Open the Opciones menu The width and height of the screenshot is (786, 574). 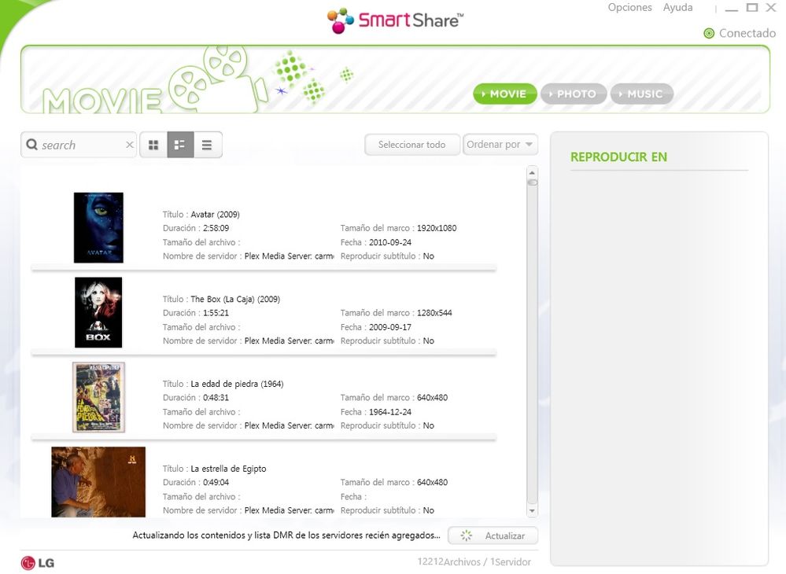tap(629, 8)
